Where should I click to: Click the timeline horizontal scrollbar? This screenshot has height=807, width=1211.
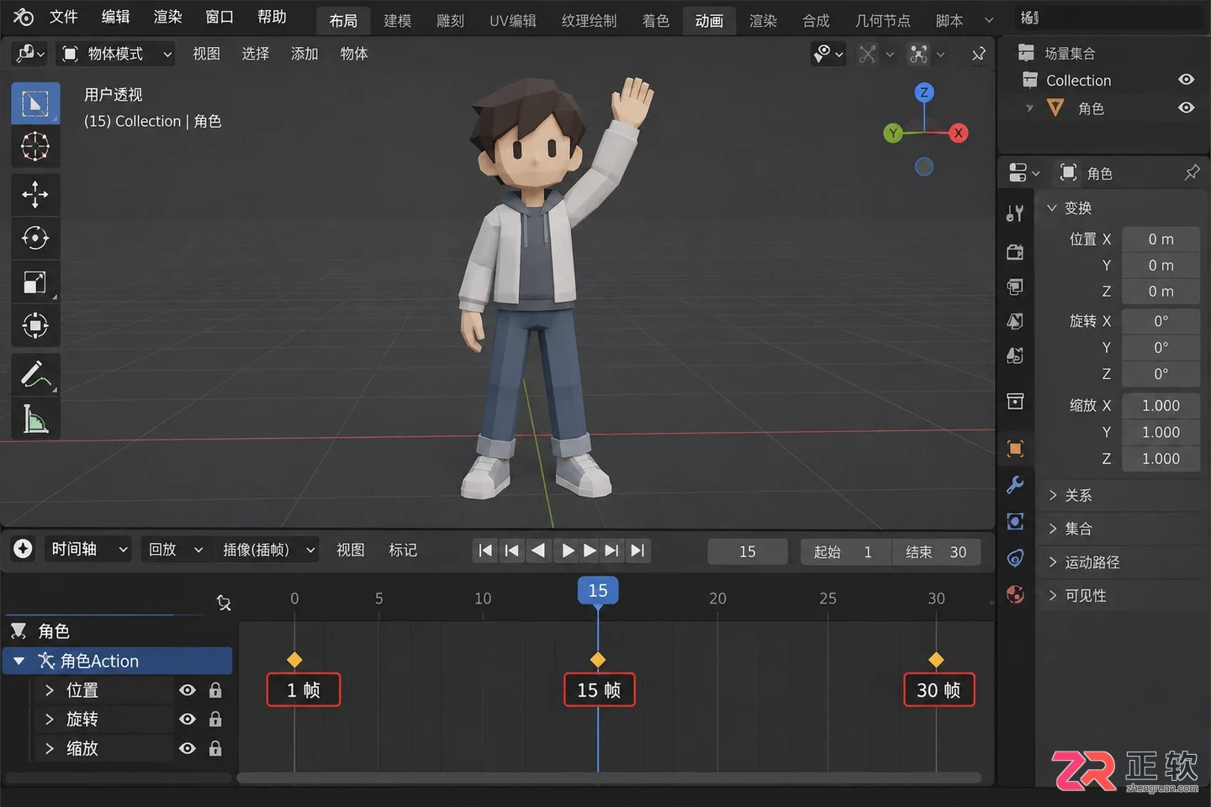[609, 778]
